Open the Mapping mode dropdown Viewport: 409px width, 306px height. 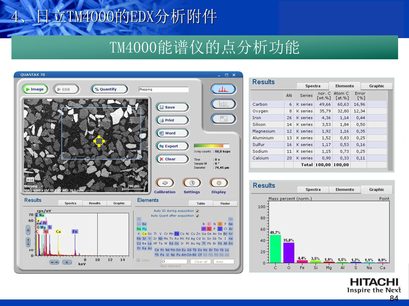164,89
